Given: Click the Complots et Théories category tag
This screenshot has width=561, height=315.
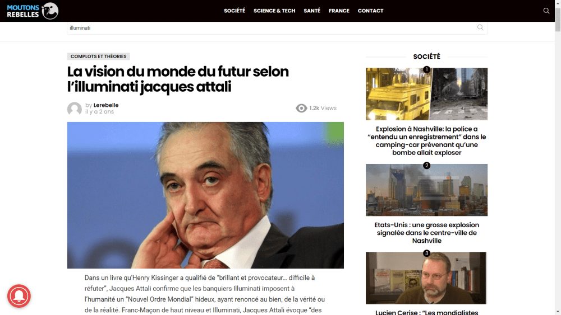Looking at the screenshot, I should pyautogui.click(x=98, y=57).
